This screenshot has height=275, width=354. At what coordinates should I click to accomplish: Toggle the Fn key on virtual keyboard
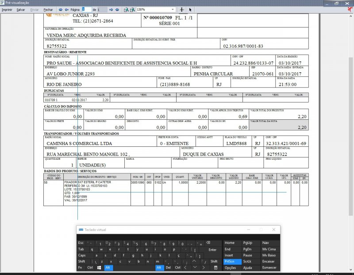[x=81, y=268]
